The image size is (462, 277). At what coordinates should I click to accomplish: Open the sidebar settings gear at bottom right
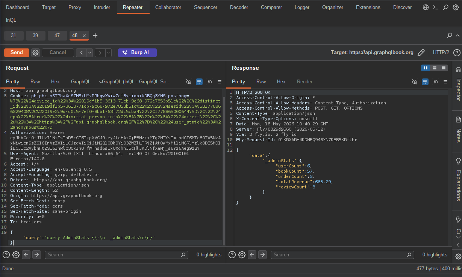[458, 257]
